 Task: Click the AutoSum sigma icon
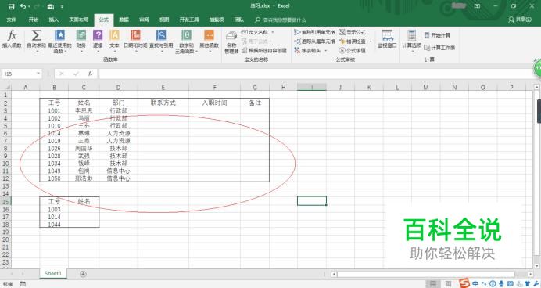37,35
